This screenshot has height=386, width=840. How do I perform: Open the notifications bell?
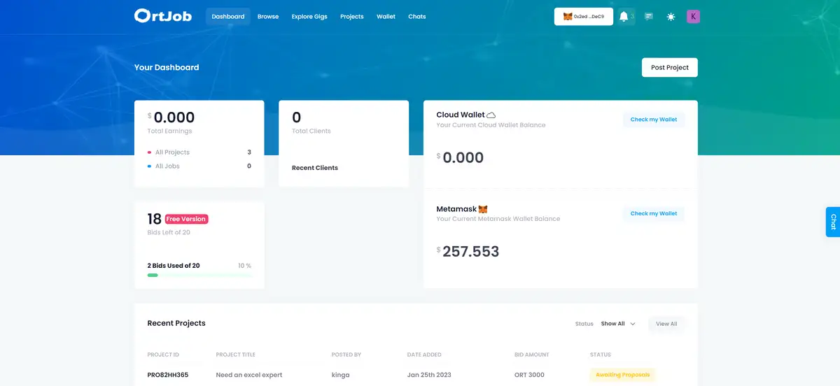[624, 17]
